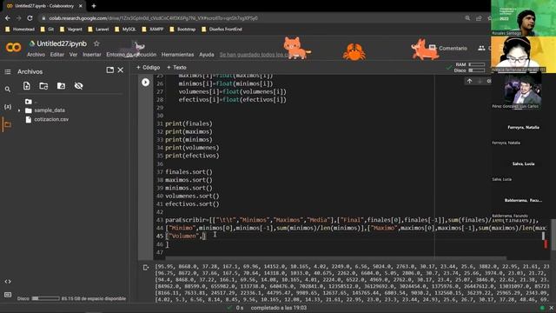Open the Comentario button
The height and width of the screenshot is (313, 556).
(448, 49)
